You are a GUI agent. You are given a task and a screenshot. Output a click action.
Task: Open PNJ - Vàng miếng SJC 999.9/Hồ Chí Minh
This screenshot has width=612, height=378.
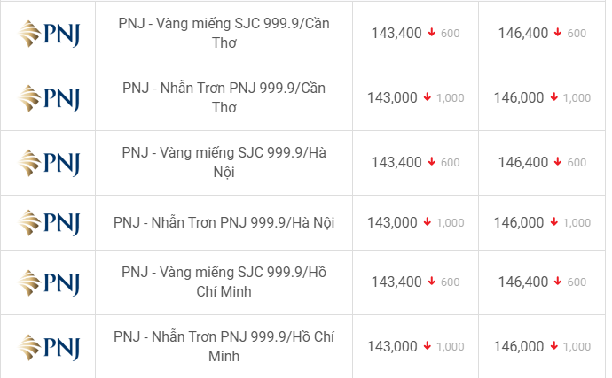pyautogui.click(x=224, y=282)
